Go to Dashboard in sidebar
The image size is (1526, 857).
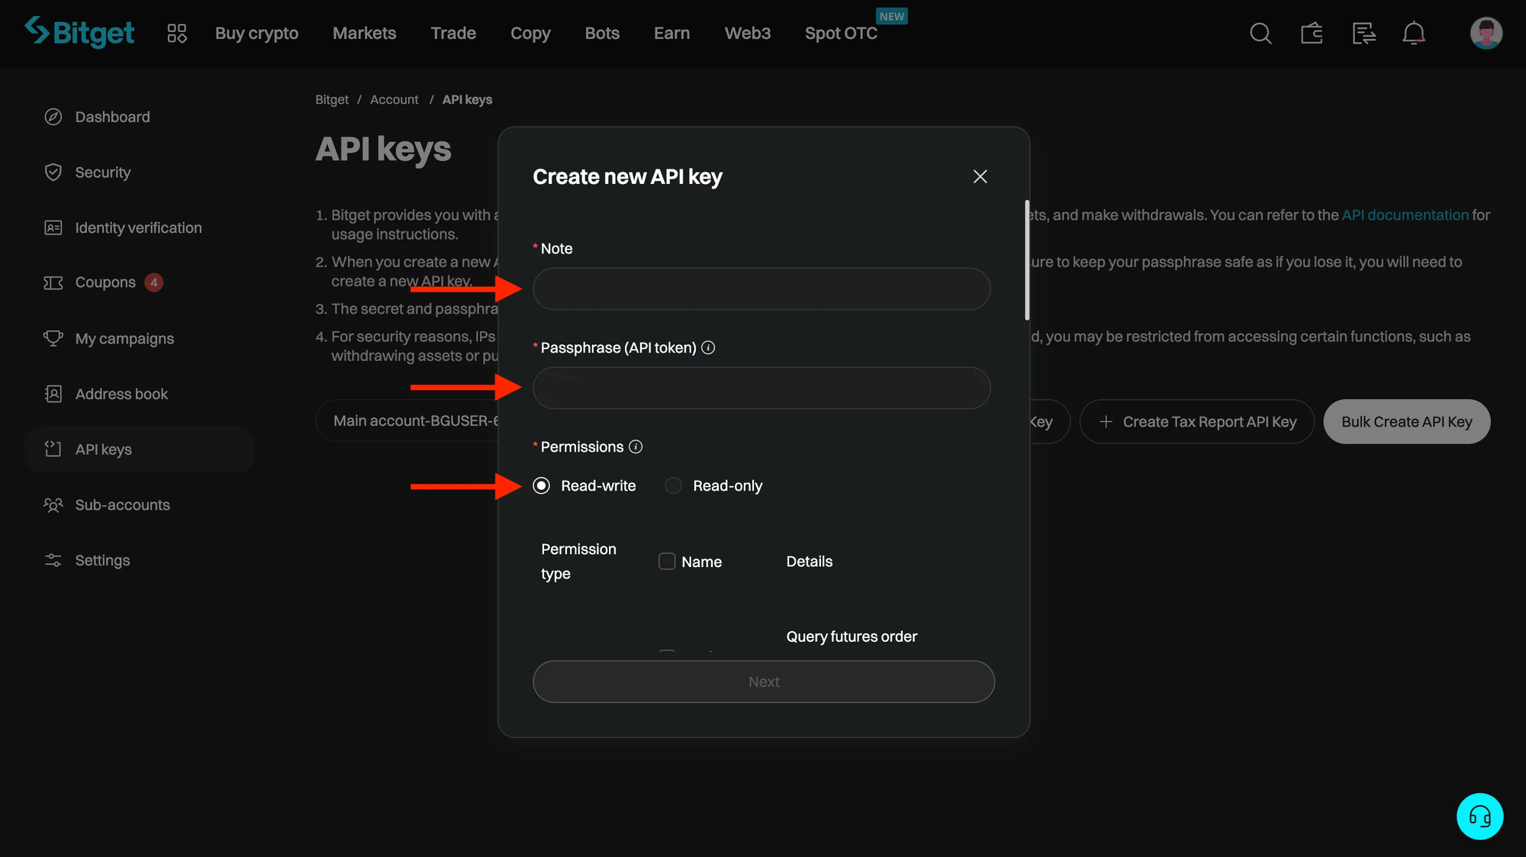coord(112,117)
